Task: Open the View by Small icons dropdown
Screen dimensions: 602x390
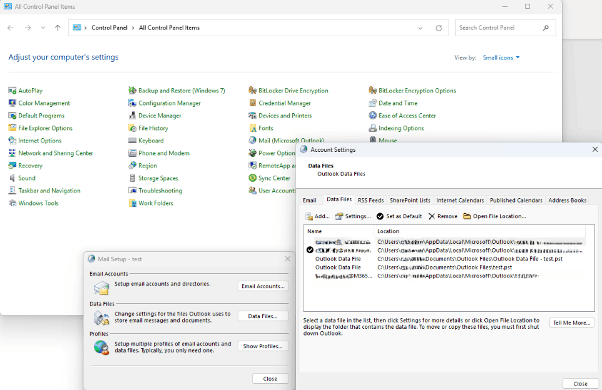Action: coord(501,57)
